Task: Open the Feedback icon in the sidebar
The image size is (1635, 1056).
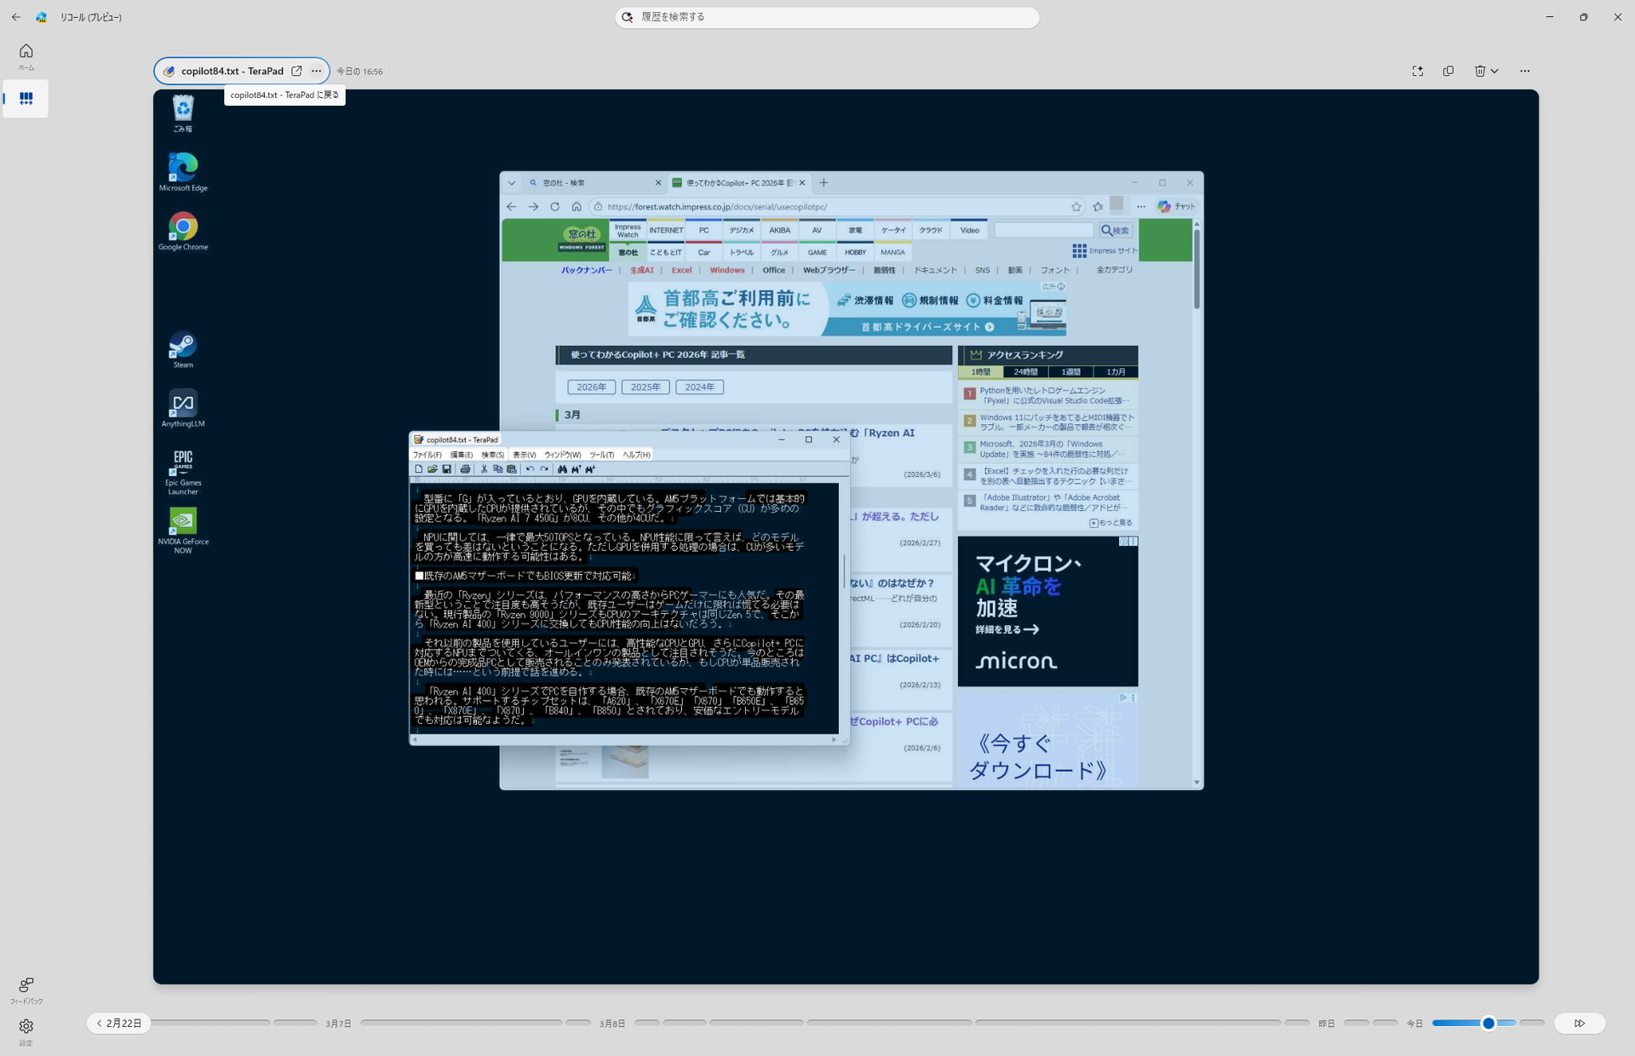Action: pos(26,986)
